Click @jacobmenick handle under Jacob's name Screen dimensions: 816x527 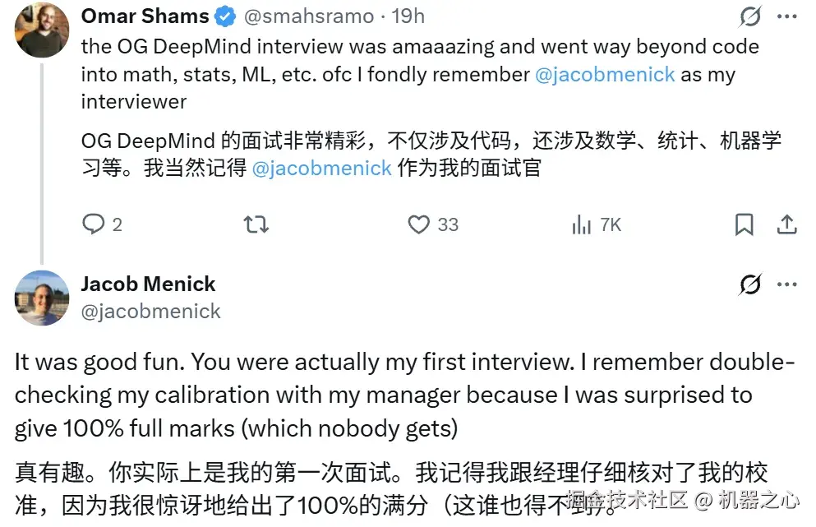tap(151, 311)
